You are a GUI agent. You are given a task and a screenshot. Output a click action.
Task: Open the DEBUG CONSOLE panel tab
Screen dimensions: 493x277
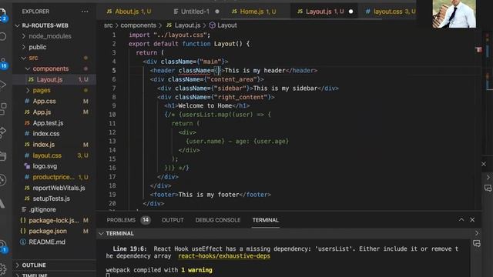click(218, 220)
